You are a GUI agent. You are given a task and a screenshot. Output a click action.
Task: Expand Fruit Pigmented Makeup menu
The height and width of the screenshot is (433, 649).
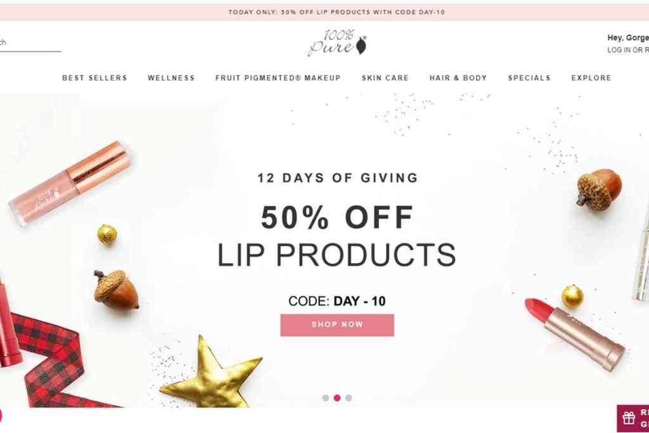click(x=278, y=78)
